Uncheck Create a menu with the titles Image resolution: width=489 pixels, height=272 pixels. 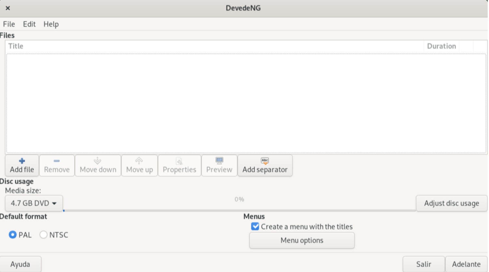tap(255, 226)
